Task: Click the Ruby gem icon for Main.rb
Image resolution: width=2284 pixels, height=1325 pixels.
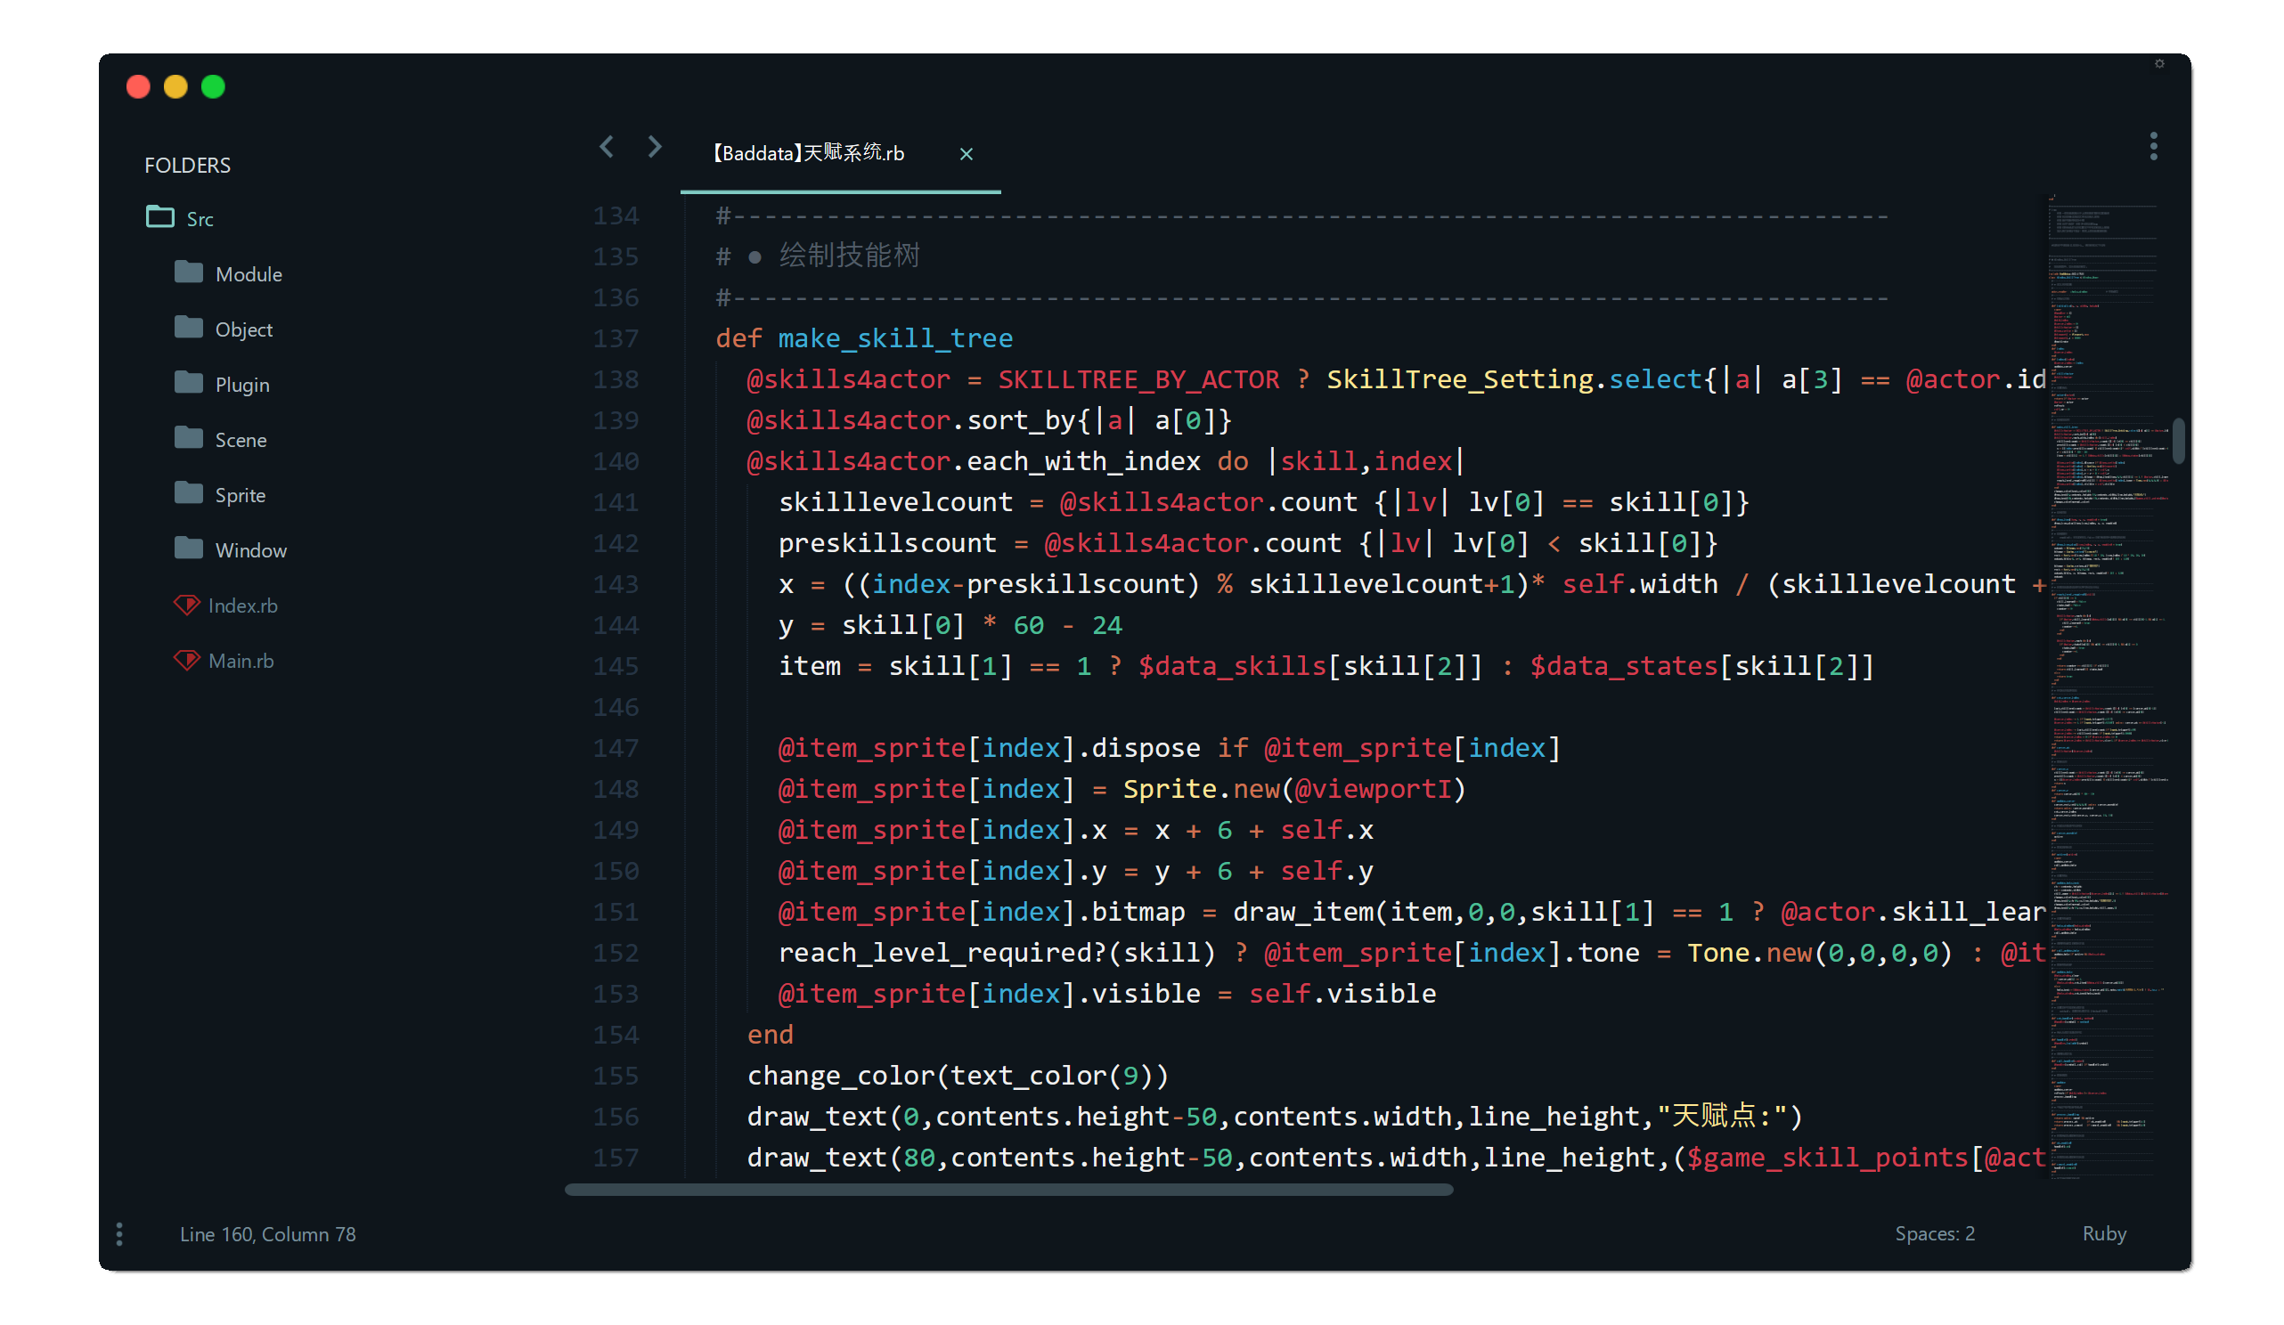Action: coord(187,661)
